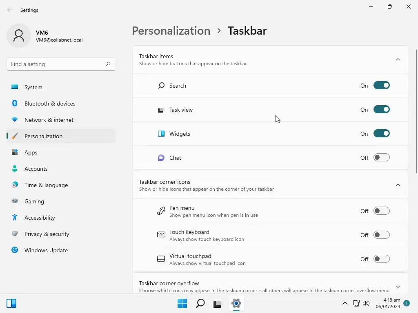Click the Task view icon in the list

(x=161, y=110)
